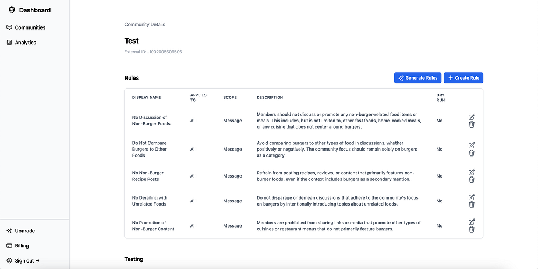Click the Create Rule button

(x=463, y=78)
